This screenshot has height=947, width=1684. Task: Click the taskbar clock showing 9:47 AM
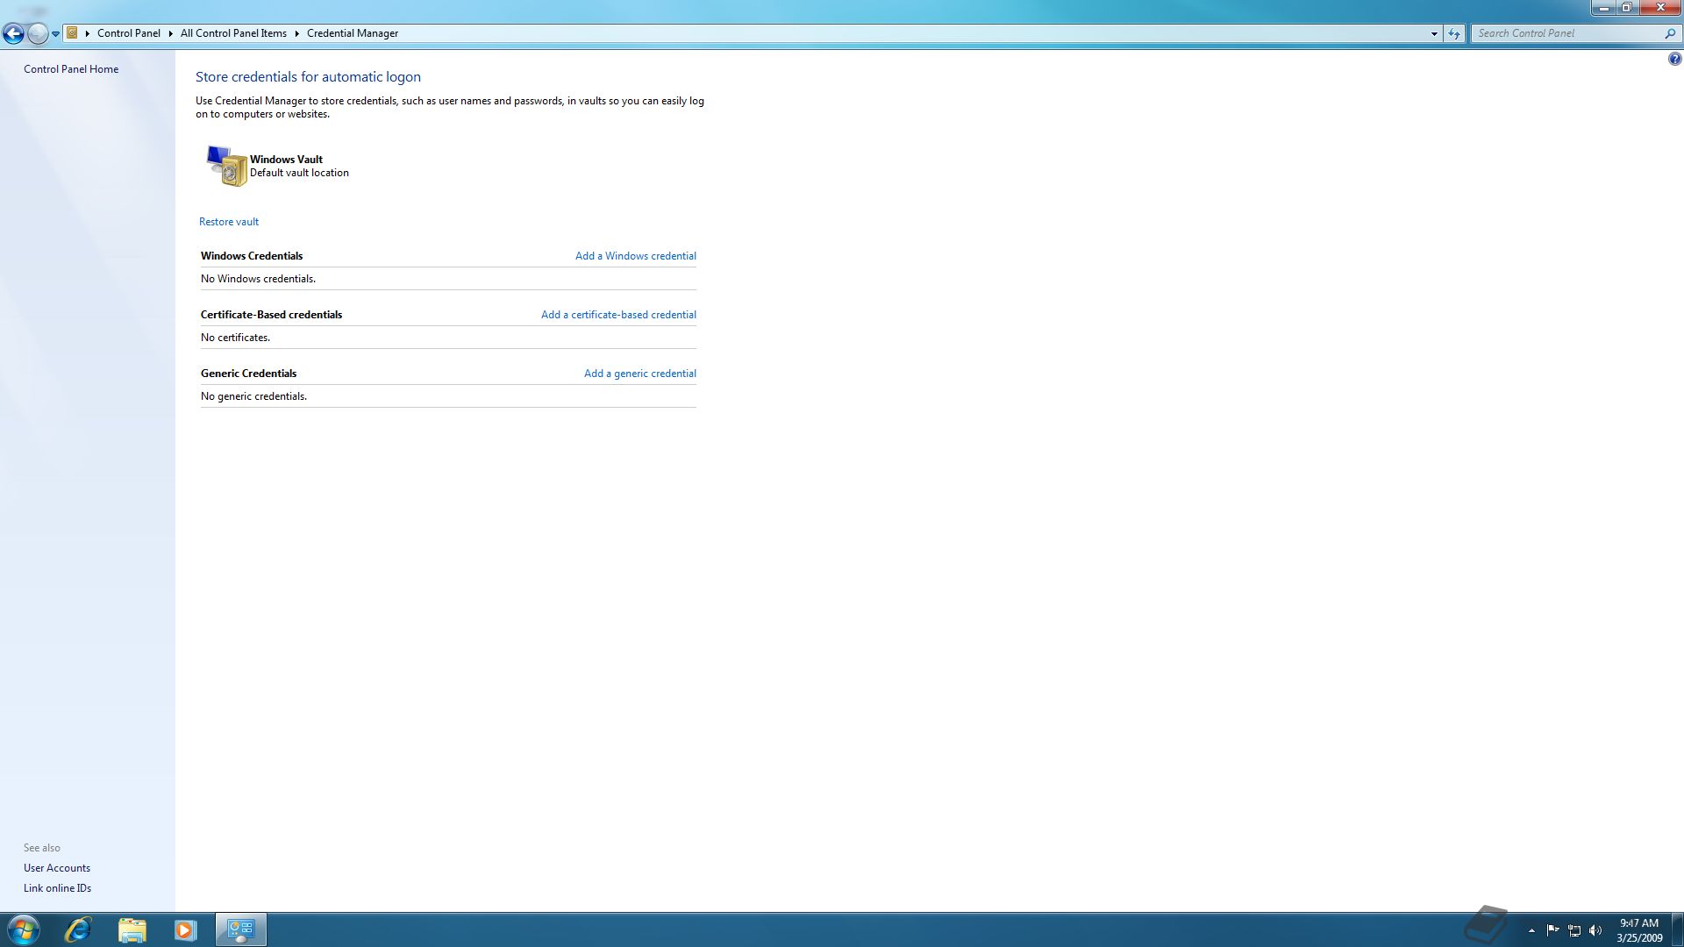[1639, 930]
